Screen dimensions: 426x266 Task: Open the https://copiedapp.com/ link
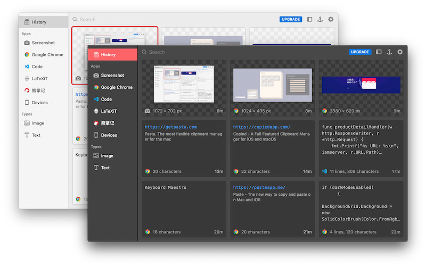click(261, 127)
